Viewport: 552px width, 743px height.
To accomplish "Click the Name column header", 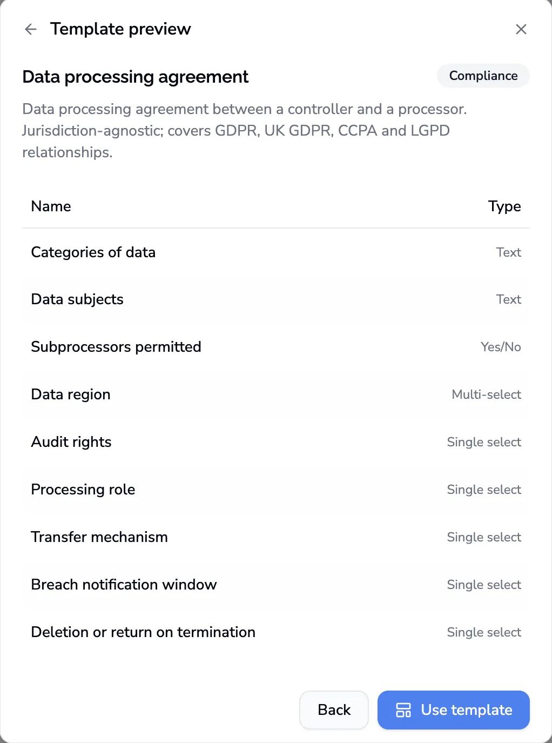I will [51, 206].
